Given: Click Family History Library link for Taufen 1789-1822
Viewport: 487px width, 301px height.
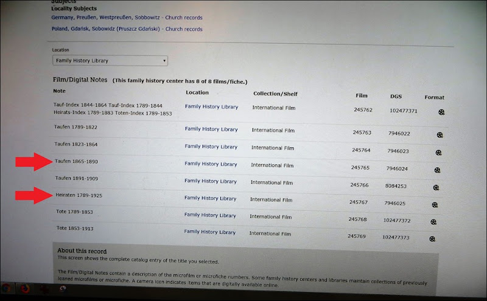Looking at the screenshot, I should (x=211, y=129).
